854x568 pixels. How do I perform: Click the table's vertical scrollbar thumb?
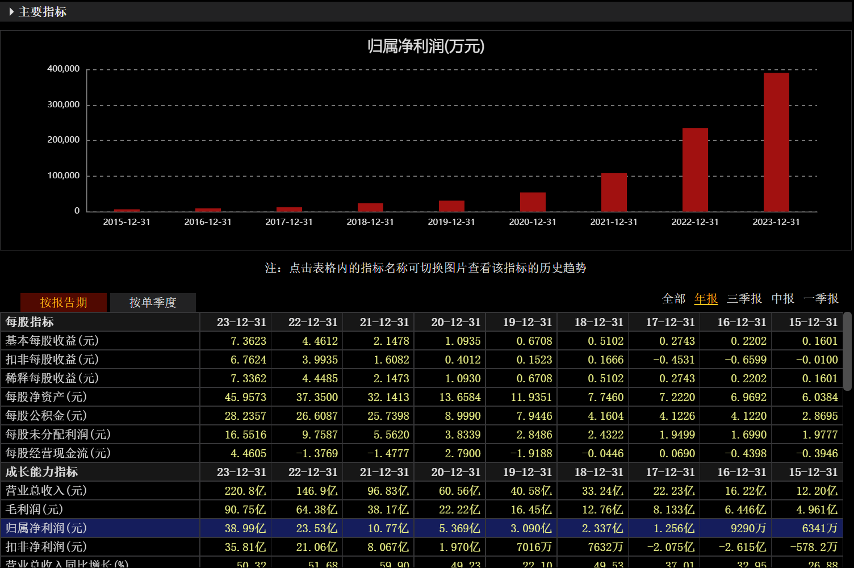(847, 351)
